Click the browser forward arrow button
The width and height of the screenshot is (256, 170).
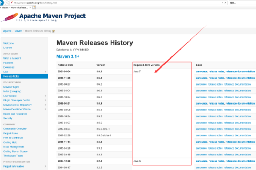coord(7,3)
